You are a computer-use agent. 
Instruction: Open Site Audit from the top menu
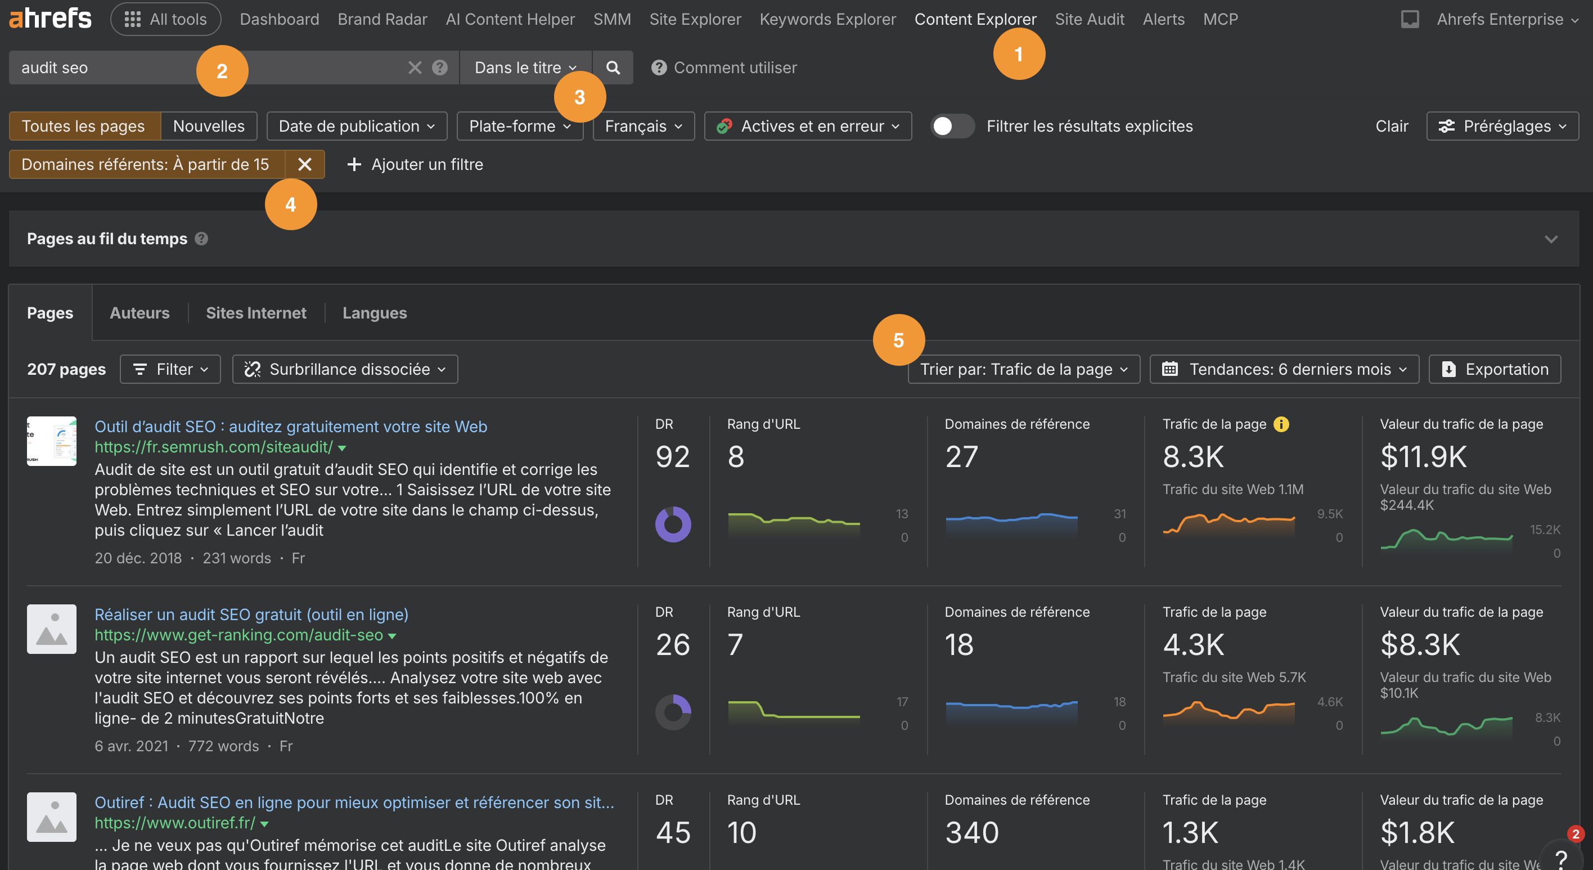[1090, 19]
